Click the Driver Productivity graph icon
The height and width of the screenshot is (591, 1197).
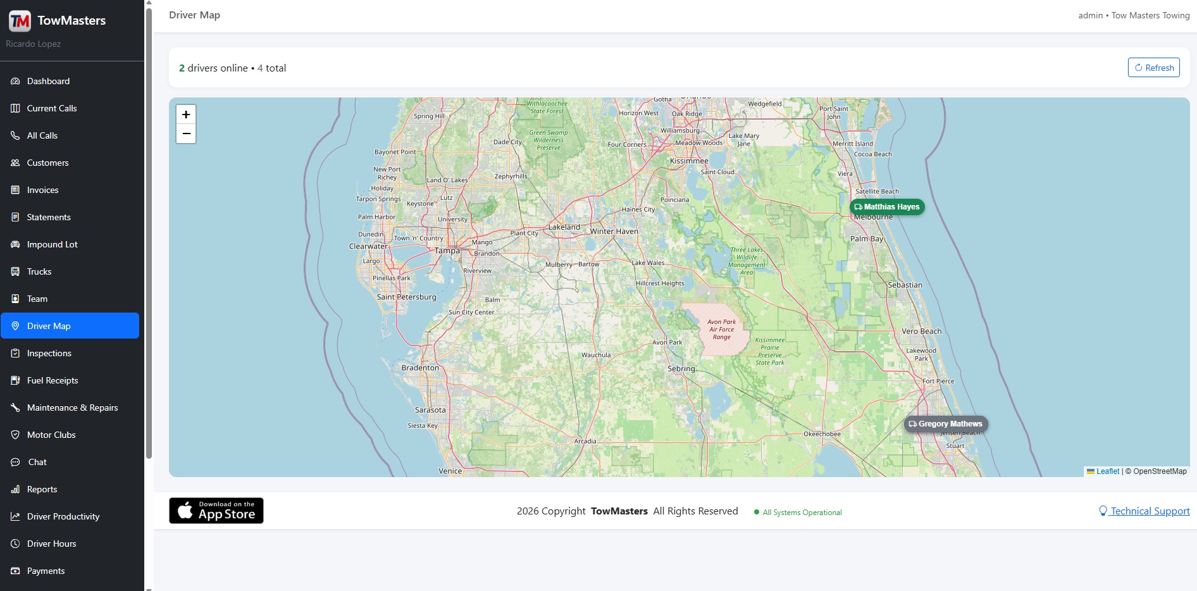point(15,516)
